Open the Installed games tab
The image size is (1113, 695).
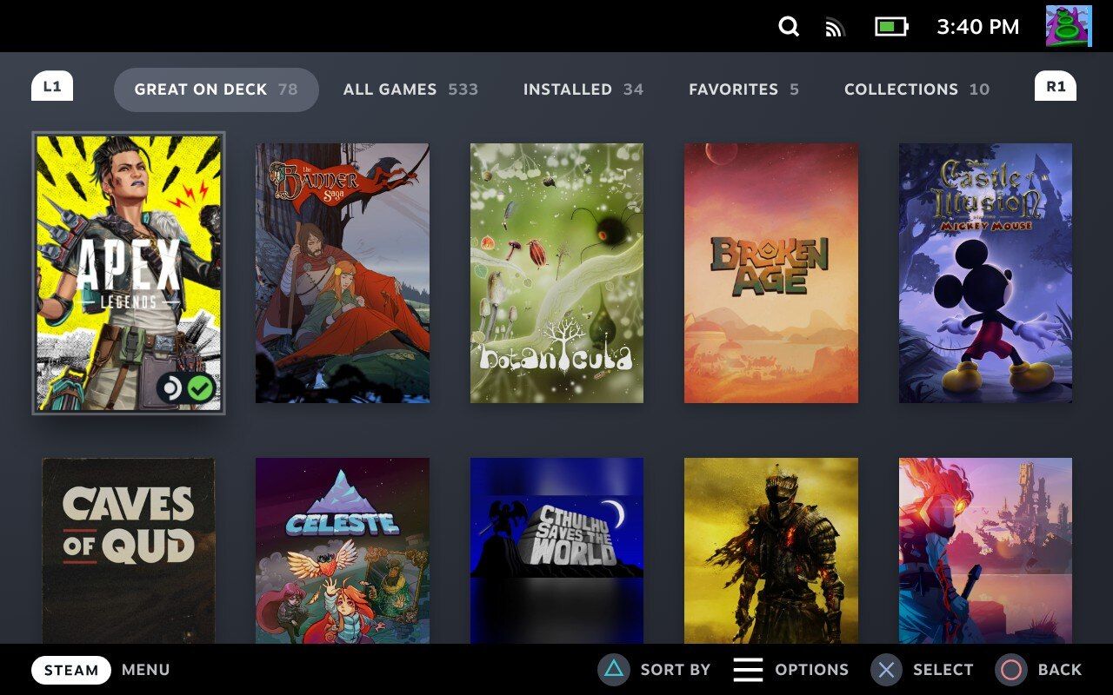click(583, 89)
